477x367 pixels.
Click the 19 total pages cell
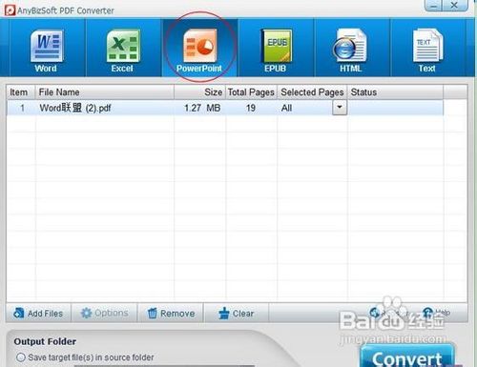tap(251, 108)
